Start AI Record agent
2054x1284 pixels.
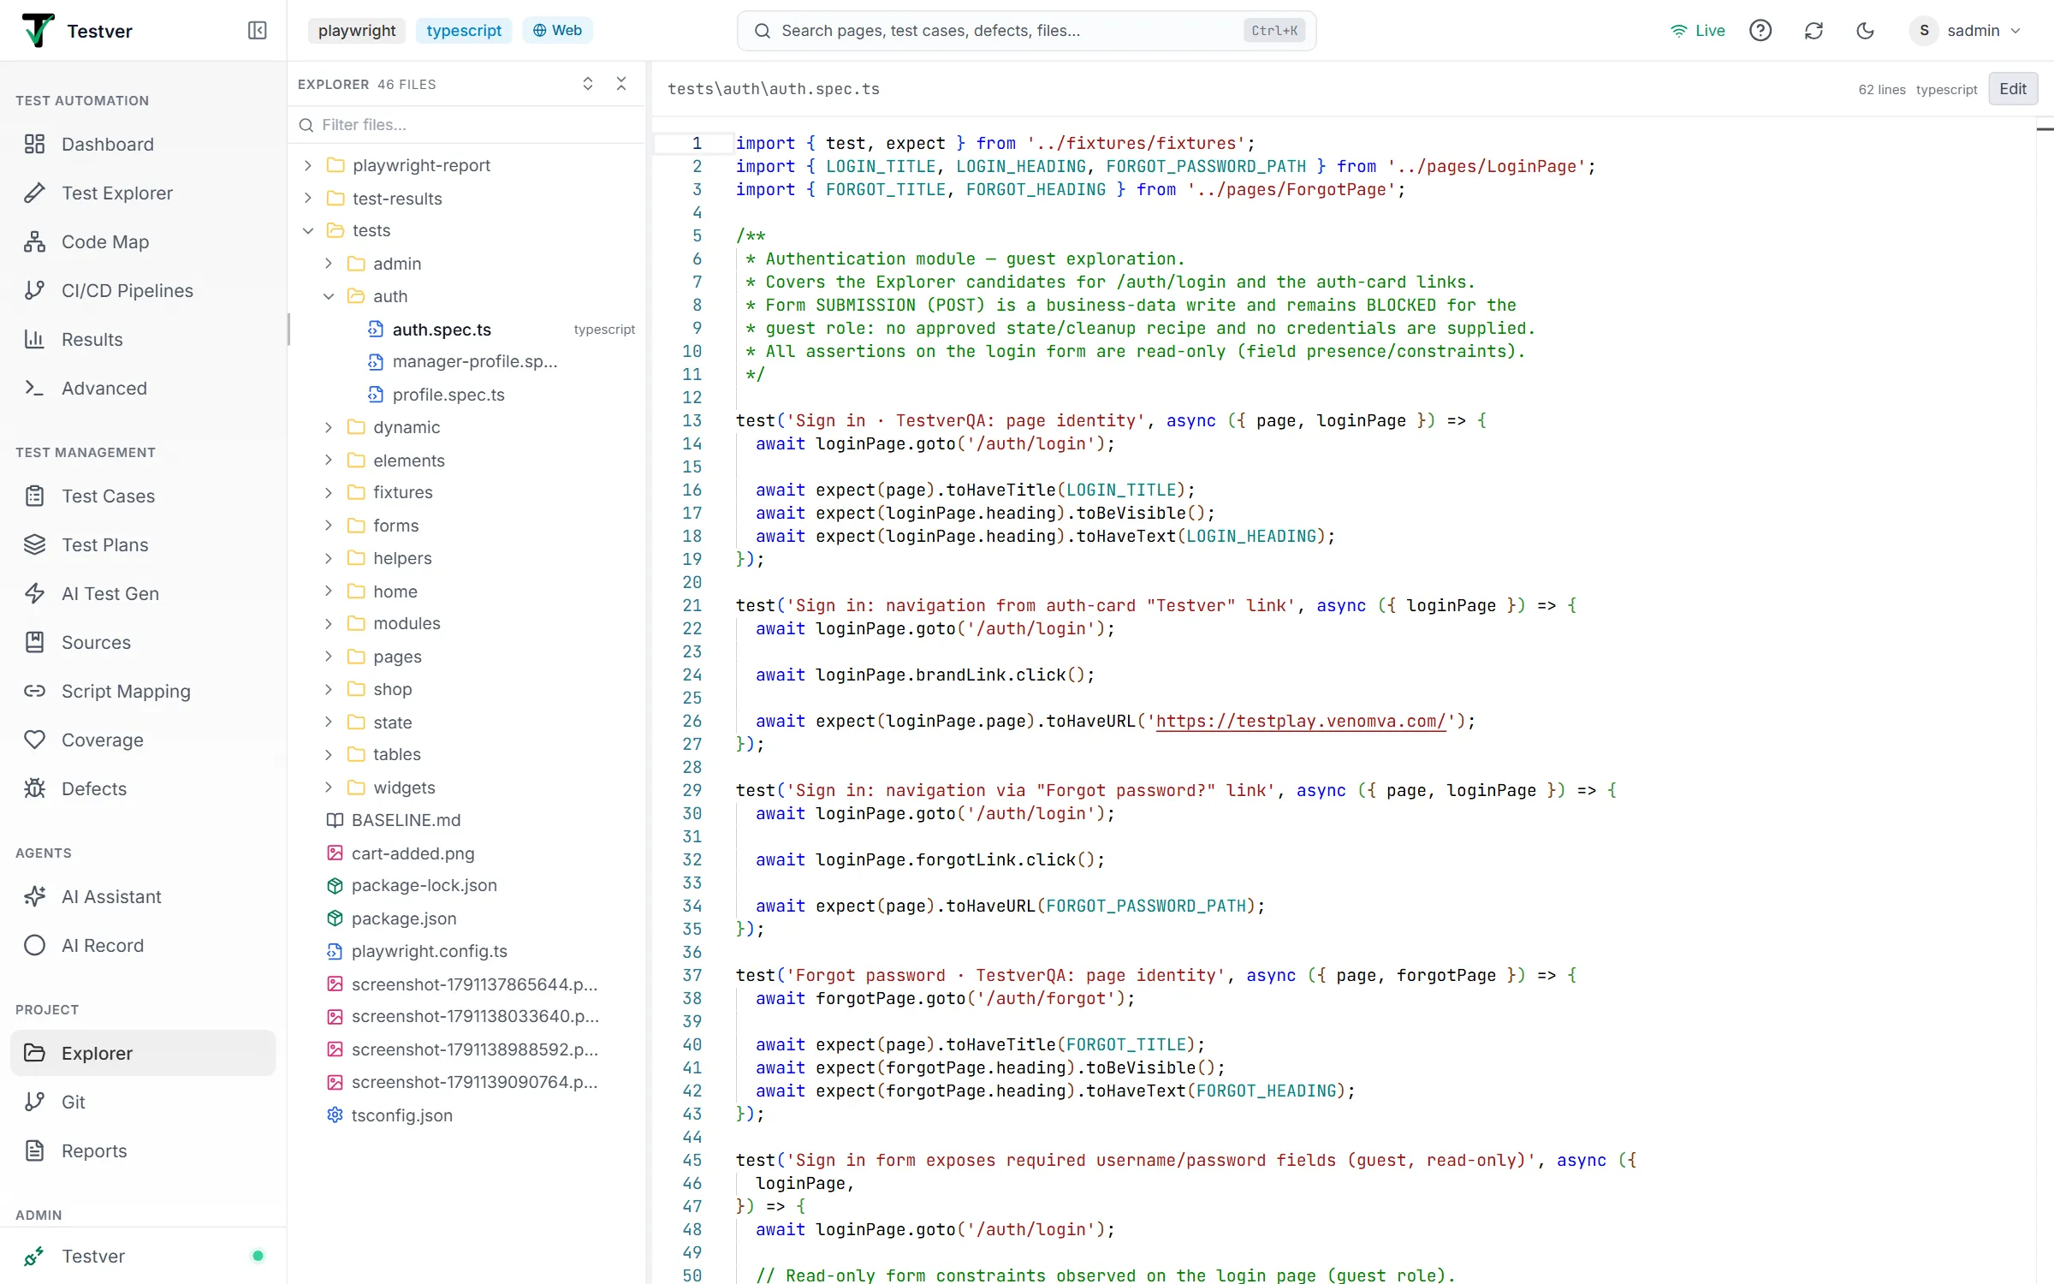click(x=143, y=945)
